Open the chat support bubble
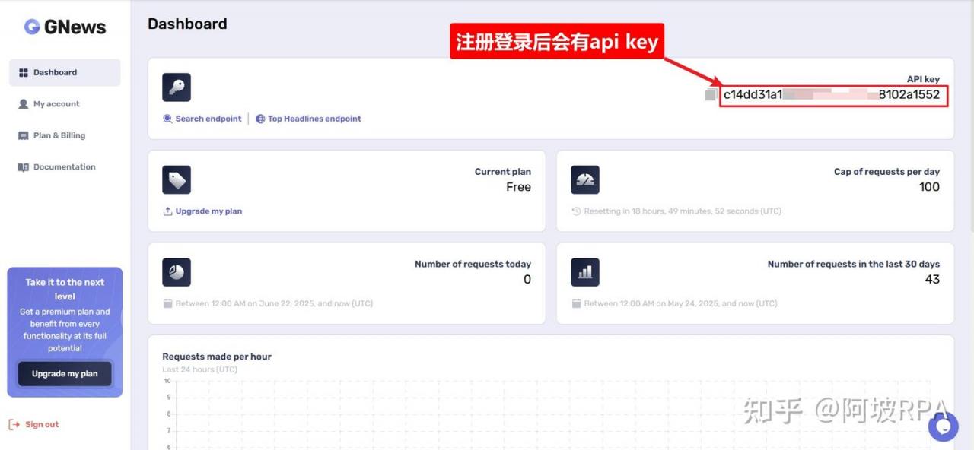Viewport: 974px width, 450px height. click(943, 426)
